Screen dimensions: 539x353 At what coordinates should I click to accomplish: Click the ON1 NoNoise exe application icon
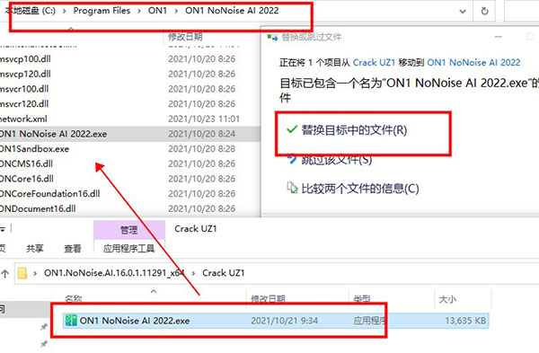click(71, 321)
